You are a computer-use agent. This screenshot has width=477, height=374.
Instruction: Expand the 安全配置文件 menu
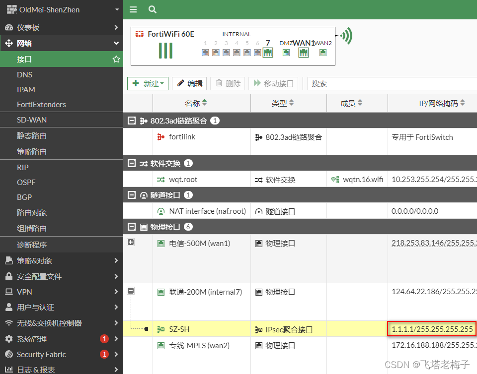(x=62, y=276)
